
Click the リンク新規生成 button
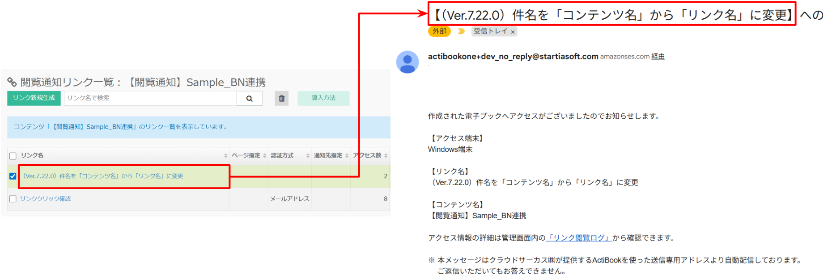click(x=34, y=98)
